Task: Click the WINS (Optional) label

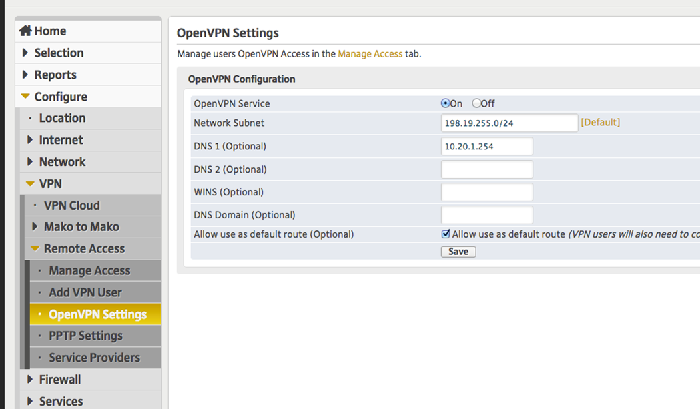Action: (x=228, y=192)
